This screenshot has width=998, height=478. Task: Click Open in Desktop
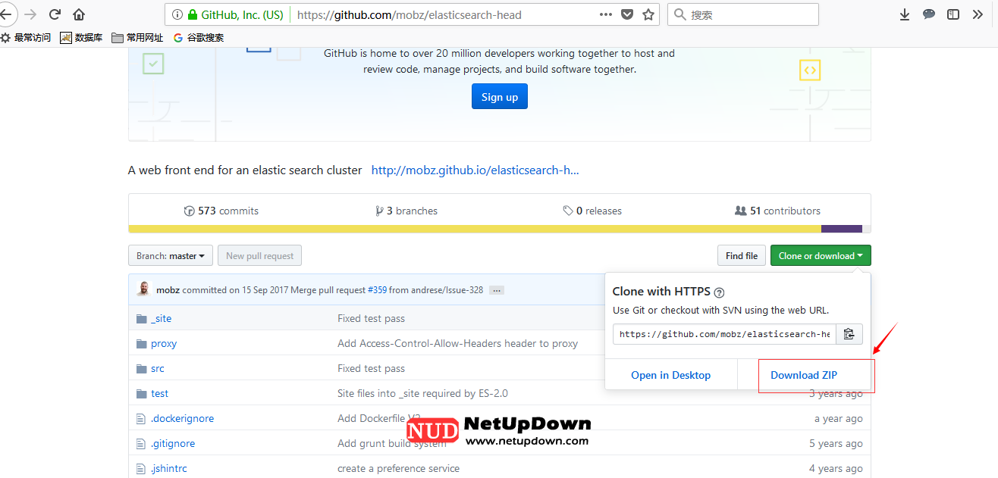pyautogui.click(x=670, y=375)
